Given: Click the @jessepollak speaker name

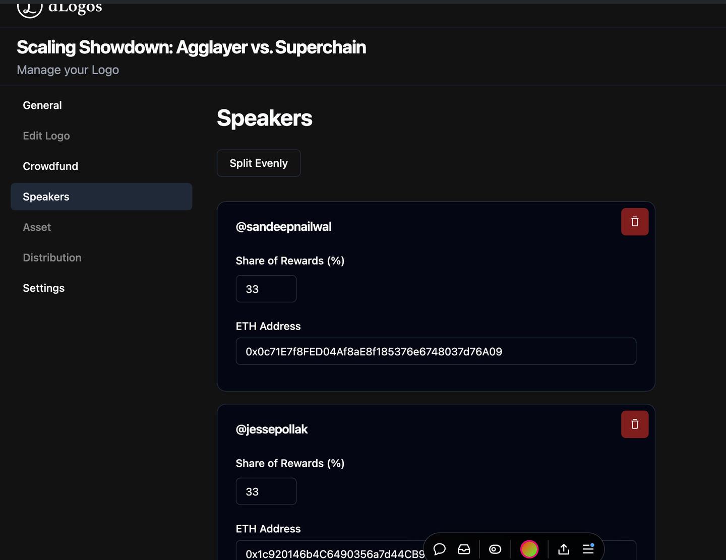Looking at the screenshot, I should (x=271, y=429).
